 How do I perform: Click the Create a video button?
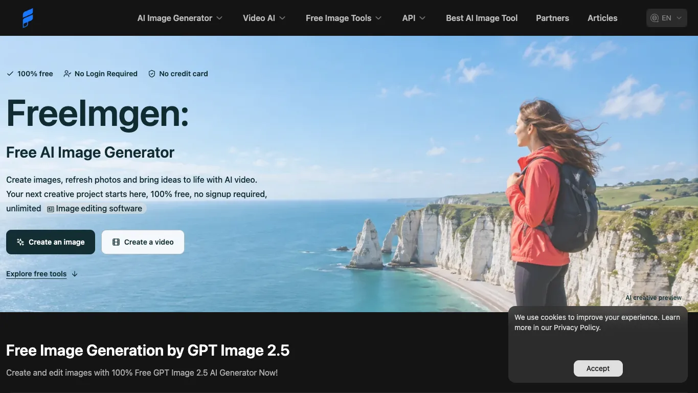pyautogui.click(x=143, y=242)
